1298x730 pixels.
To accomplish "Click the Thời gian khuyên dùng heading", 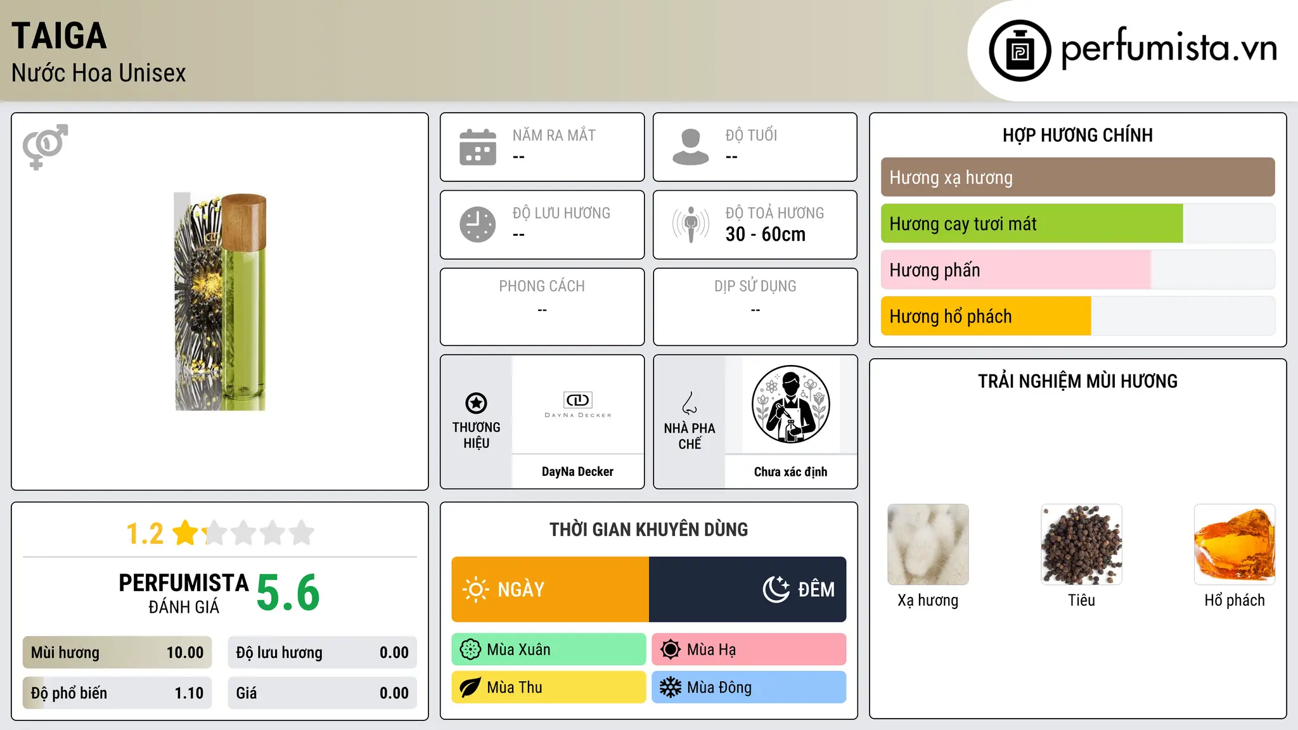I will 649,529.
